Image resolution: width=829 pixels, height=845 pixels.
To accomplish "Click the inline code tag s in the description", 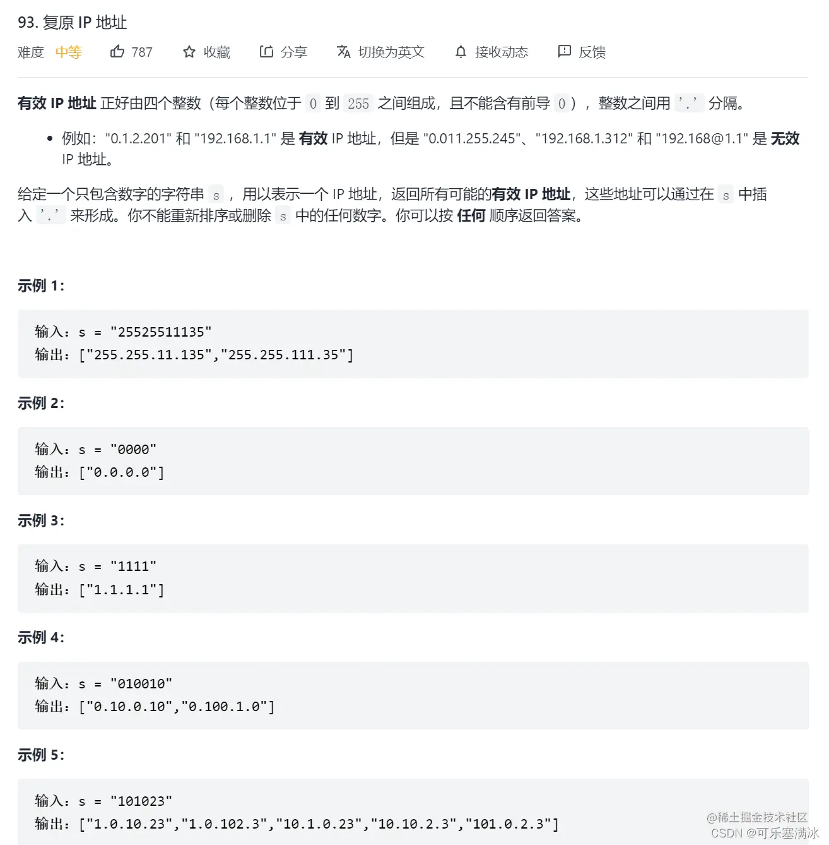I will (x=216, y=195).
